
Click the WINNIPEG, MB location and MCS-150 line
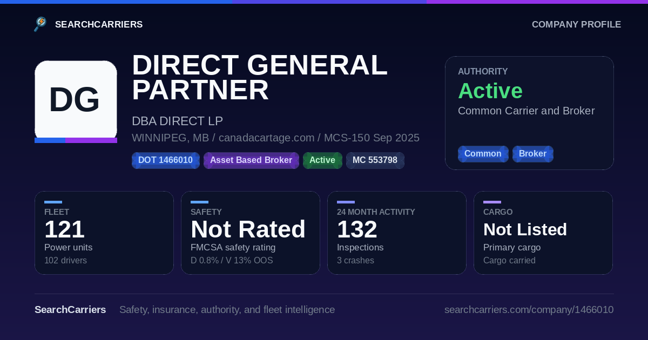275,138
